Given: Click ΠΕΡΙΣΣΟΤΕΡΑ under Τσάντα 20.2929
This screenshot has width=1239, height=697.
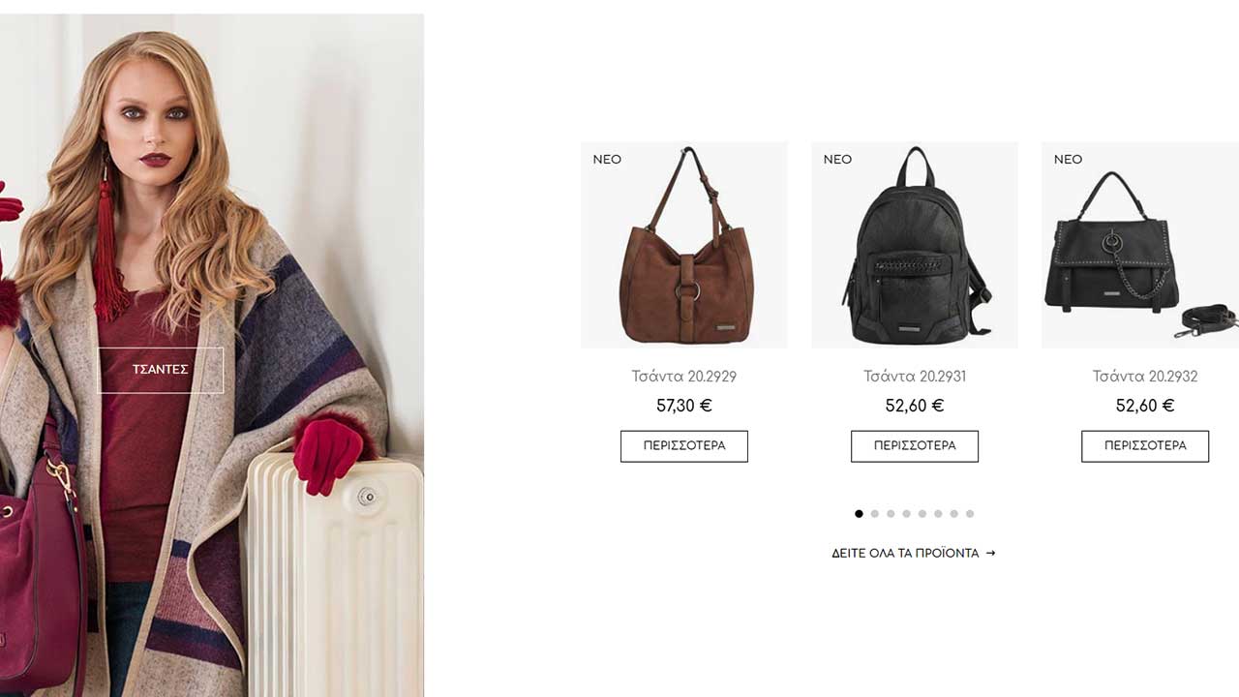Looking at the screenshot, I should point(684,446).
